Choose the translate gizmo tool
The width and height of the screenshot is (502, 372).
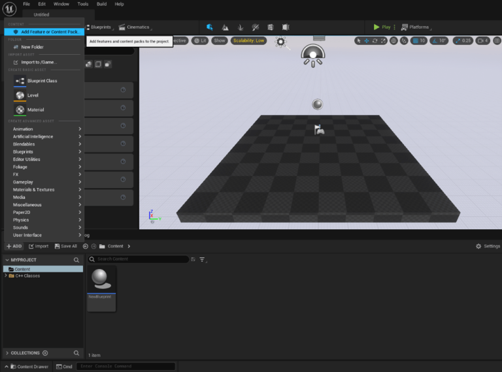coord(367,40)
